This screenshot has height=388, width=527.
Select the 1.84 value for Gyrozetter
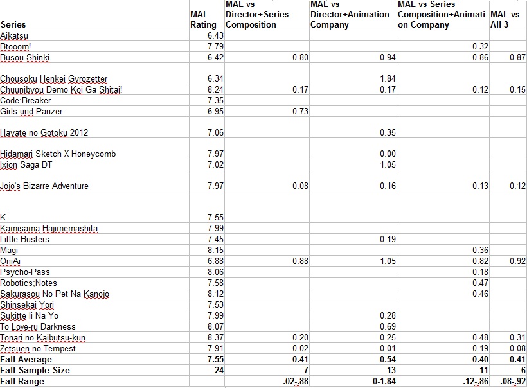coord(353,73)
